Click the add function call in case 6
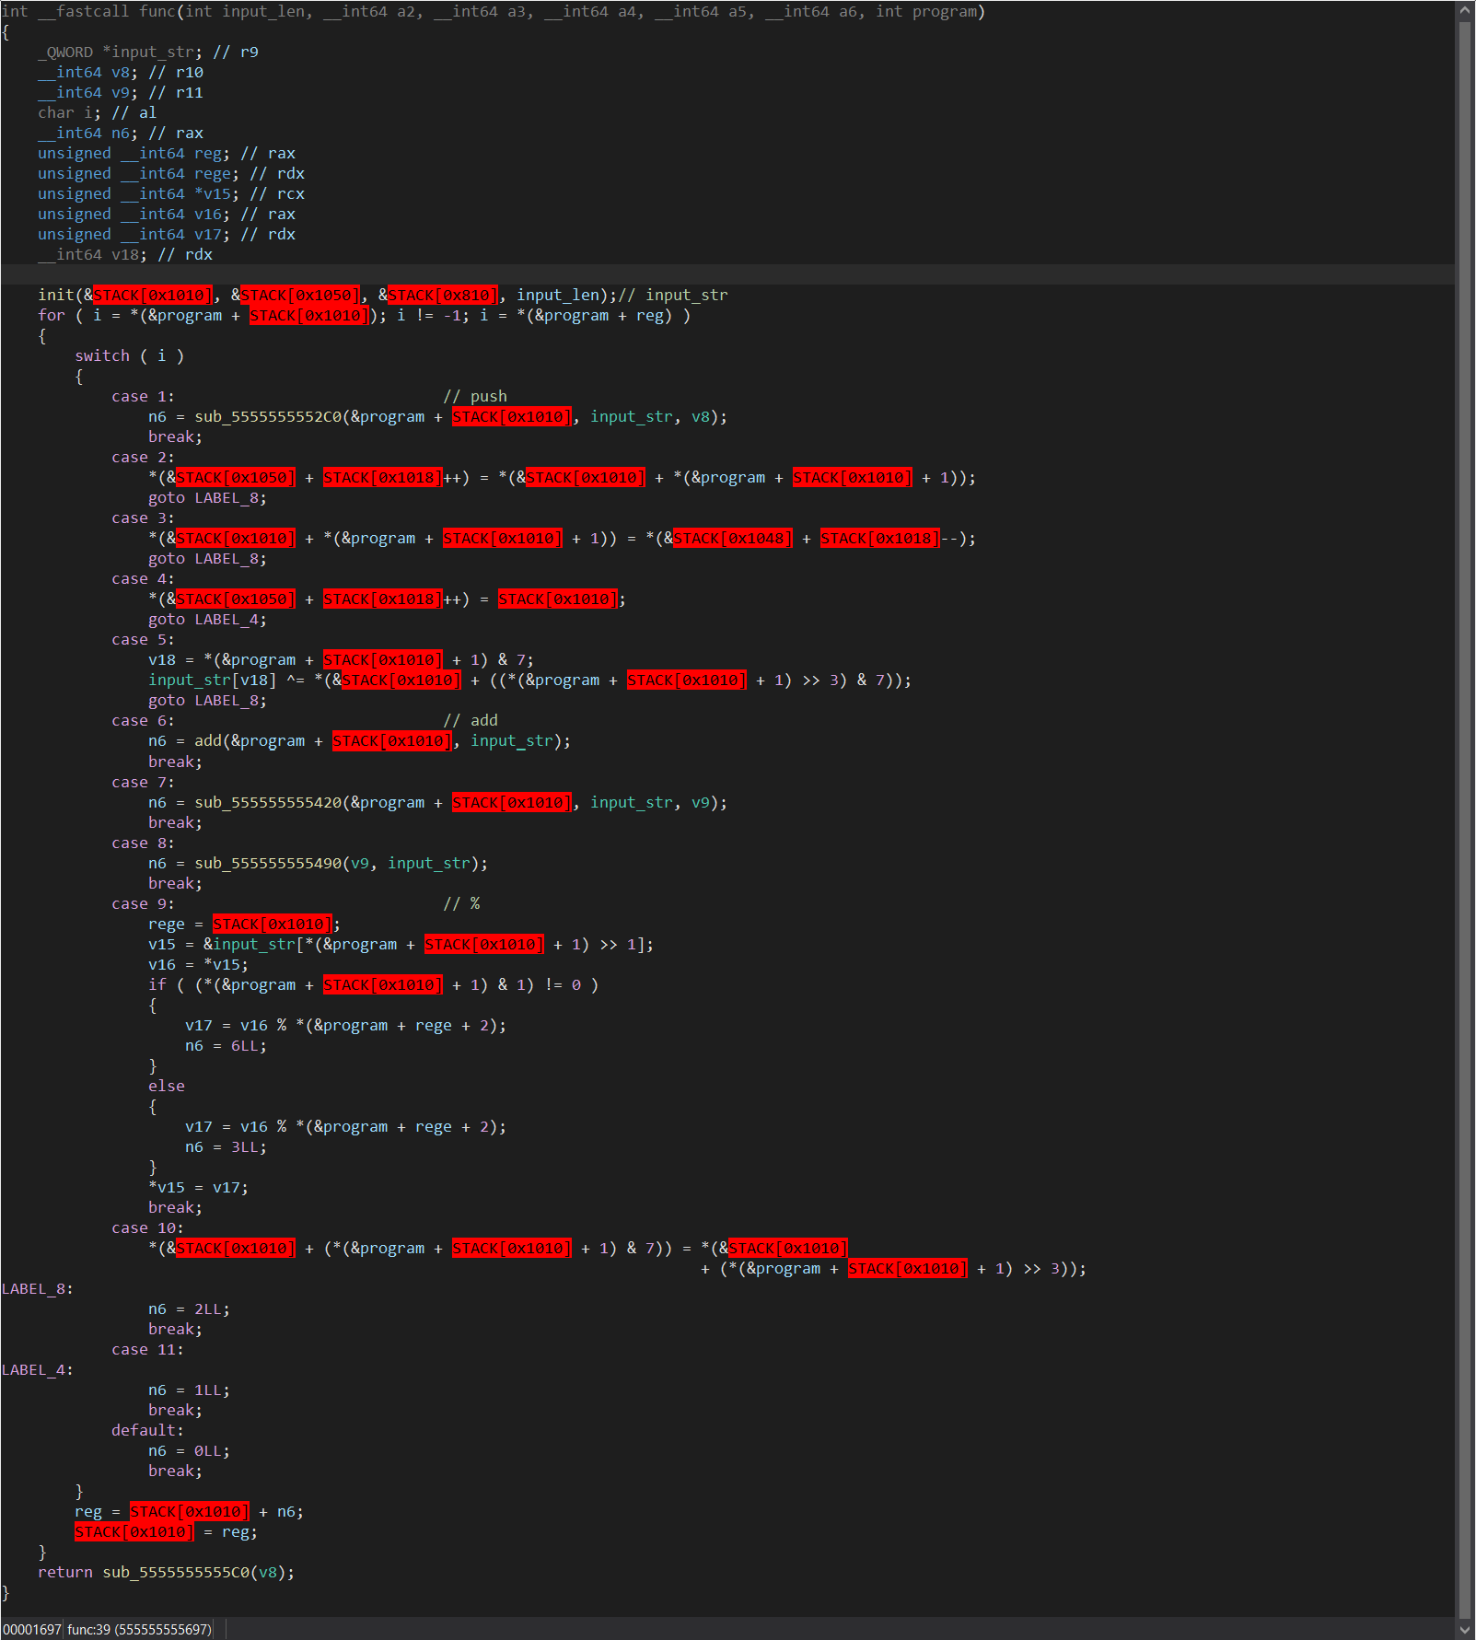 (x=208, y=741)
